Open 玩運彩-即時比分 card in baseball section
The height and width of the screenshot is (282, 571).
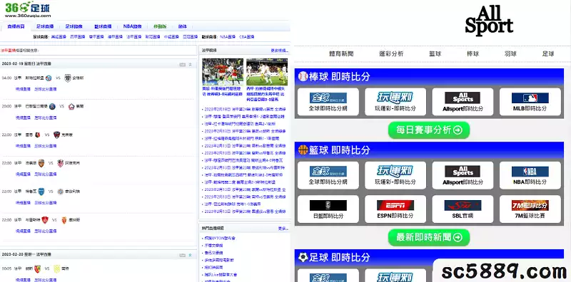coord(395,102)
